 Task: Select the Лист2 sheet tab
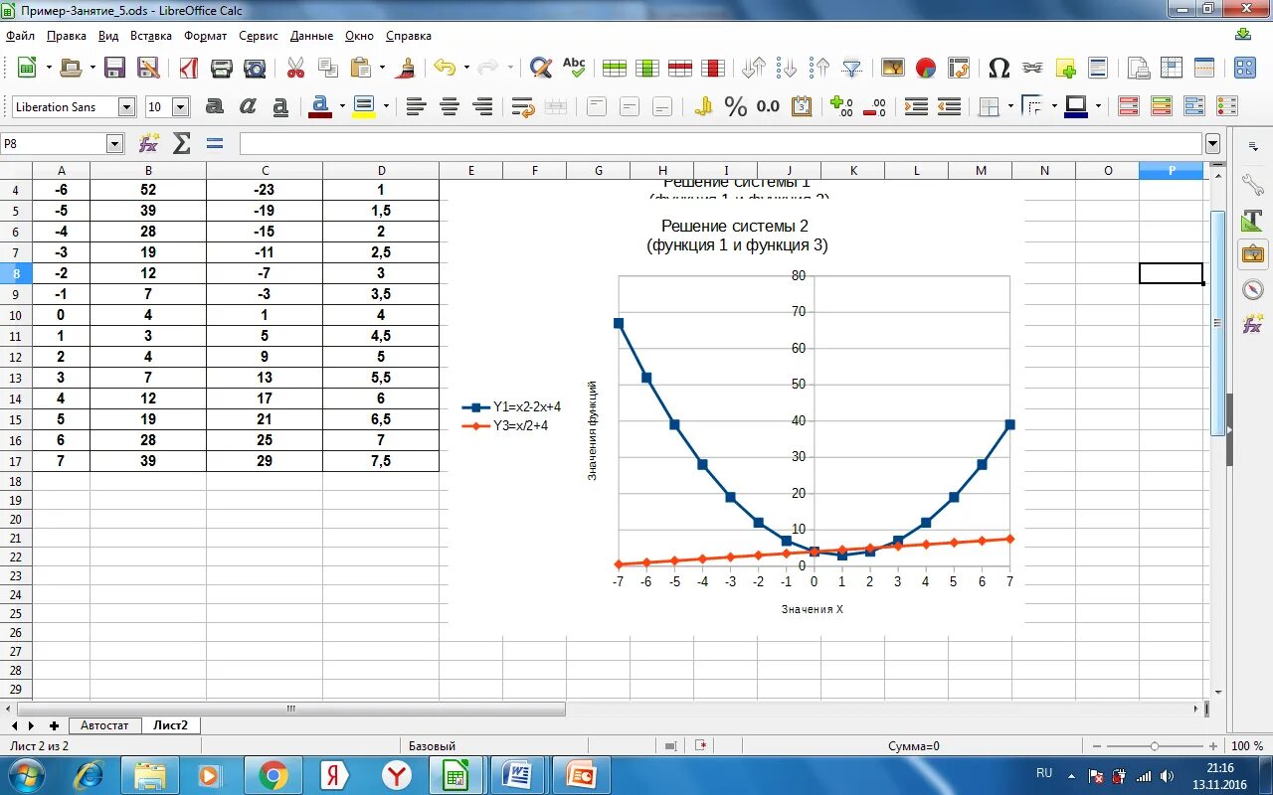(170, 725)
